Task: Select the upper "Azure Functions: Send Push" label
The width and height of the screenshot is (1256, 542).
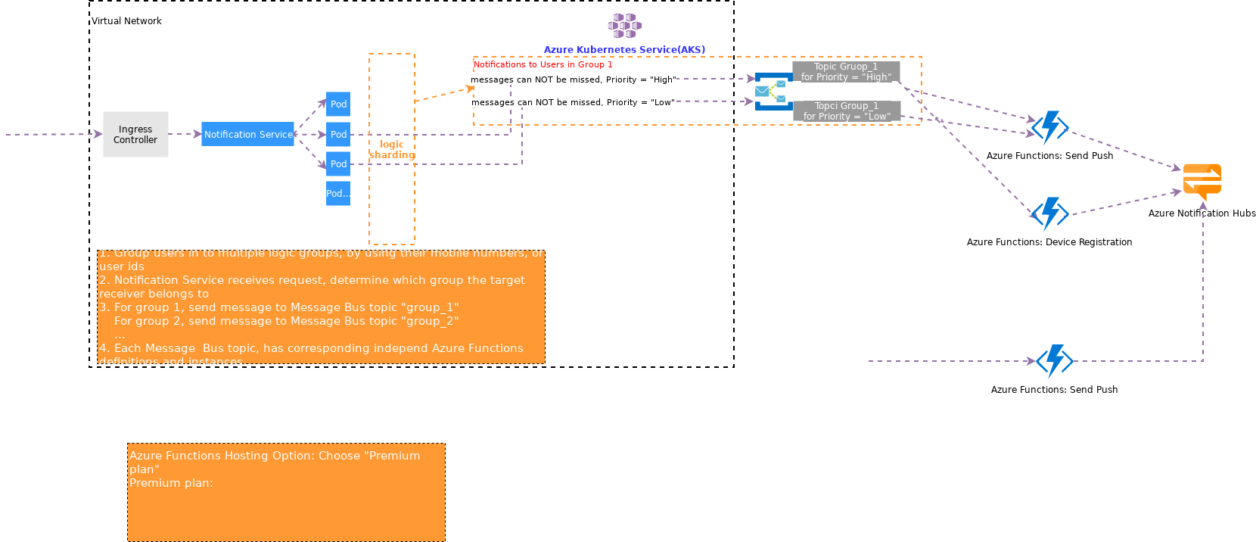Action: point(1050,156)
